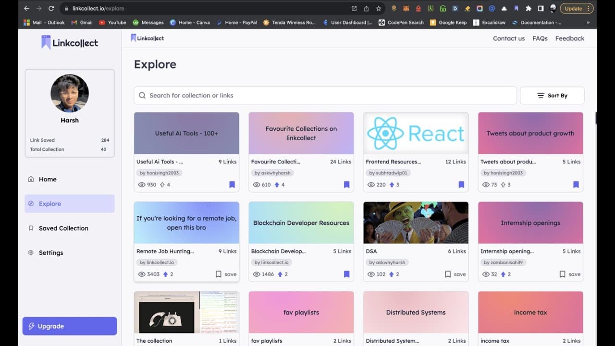Open Saved Collection in the sidebar

70,228
